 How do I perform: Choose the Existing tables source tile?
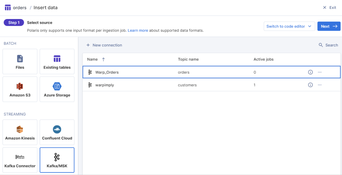[57, 62]
